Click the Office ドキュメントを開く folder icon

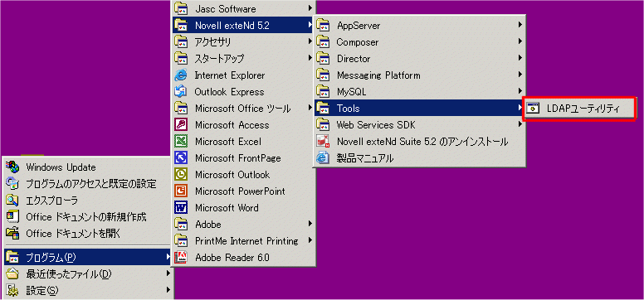pos(12,233)
